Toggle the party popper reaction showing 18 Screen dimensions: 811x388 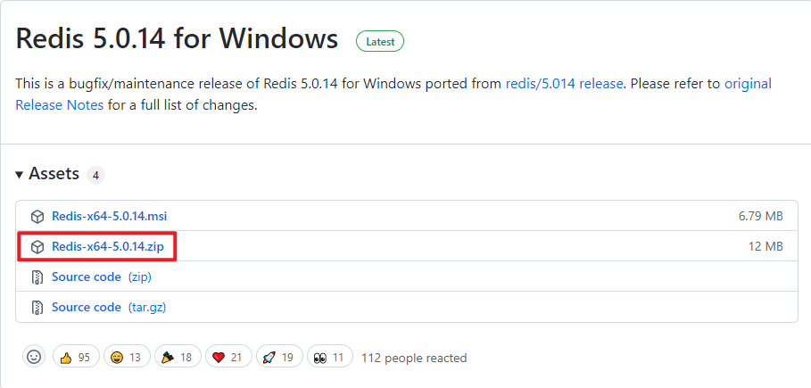tap(178, 357)
